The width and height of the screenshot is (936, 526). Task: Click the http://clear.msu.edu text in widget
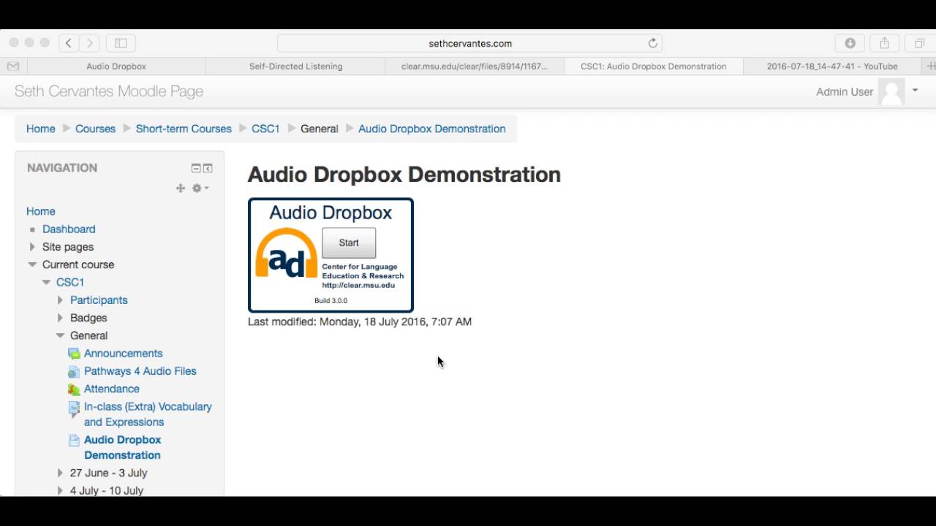coord(358,285)
